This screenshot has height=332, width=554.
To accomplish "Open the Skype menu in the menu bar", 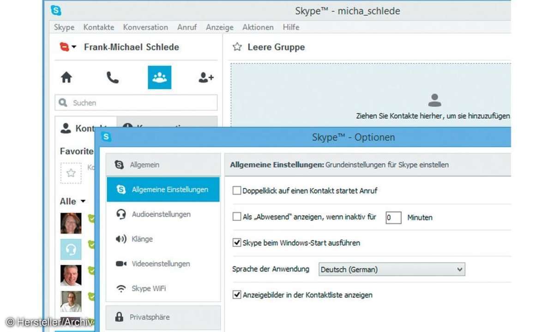I will (x=64, y=27).
